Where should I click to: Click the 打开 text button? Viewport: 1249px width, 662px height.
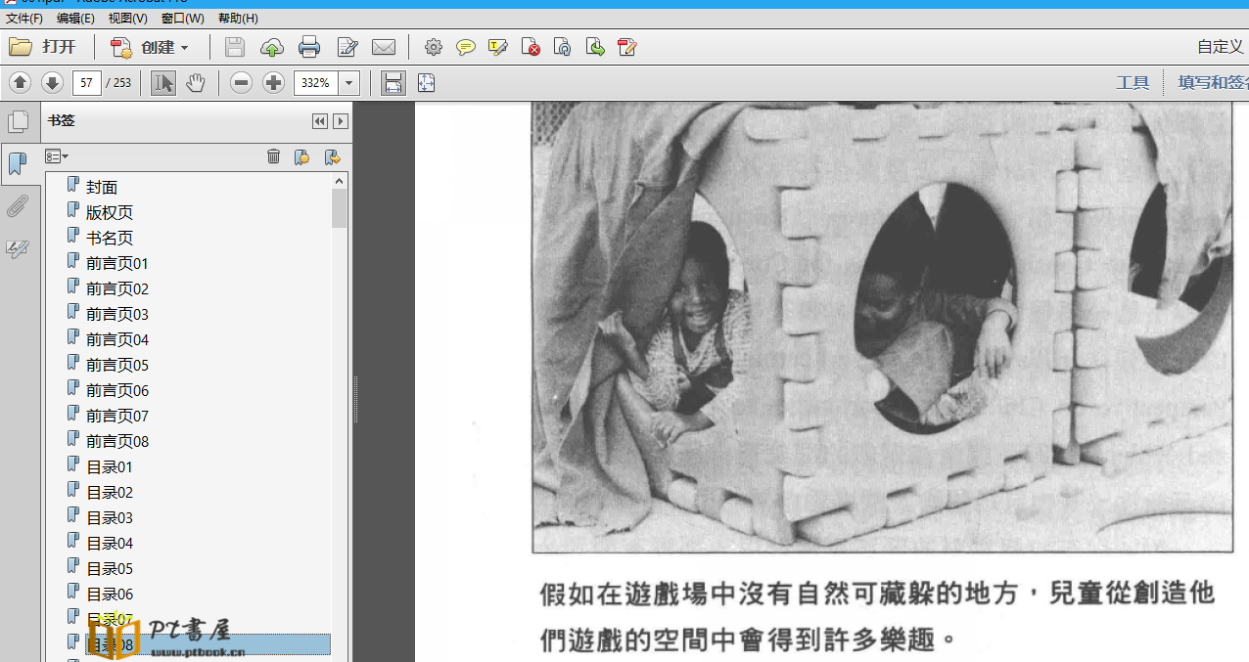pos(59,47)
